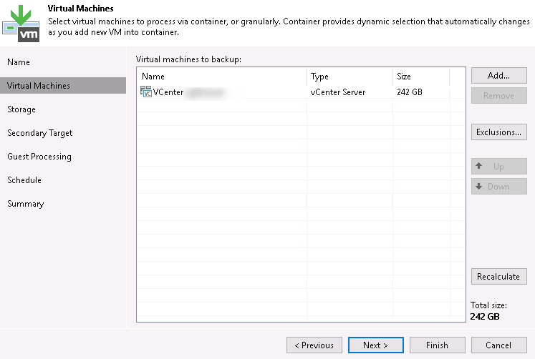
Task: Select the Virtual Machines step
Action: coord(39,86)
